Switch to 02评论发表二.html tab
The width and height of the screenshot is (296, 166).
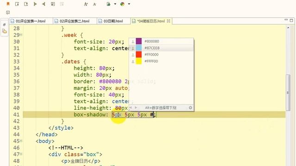[x=74, y=21]
